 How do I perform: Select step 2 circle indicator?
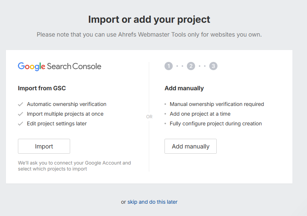191,66
